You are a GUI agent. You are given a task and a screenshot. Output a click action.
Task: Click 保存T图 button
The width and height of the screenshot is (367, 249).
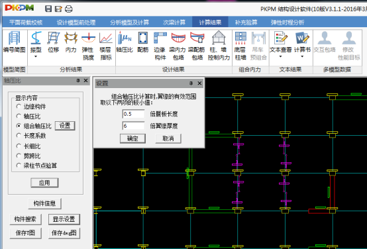25,233
